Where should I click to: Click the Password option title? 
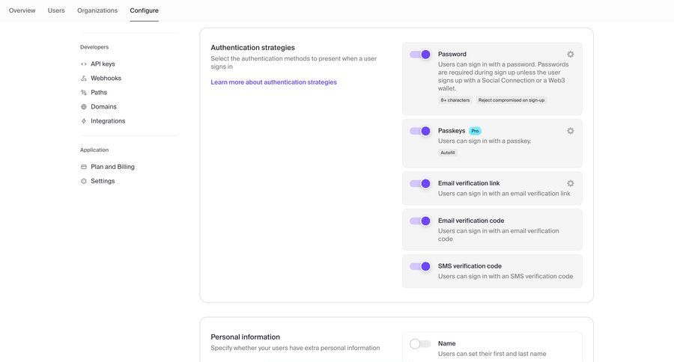(x=452, y=54)
